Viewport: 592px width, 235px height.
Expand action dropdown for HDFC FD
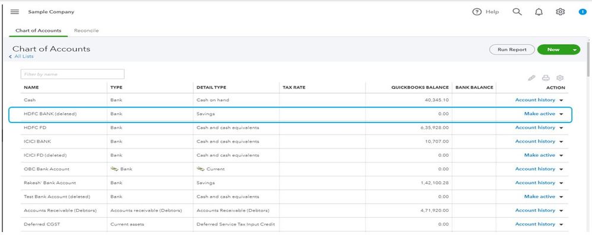pos(561,128)
